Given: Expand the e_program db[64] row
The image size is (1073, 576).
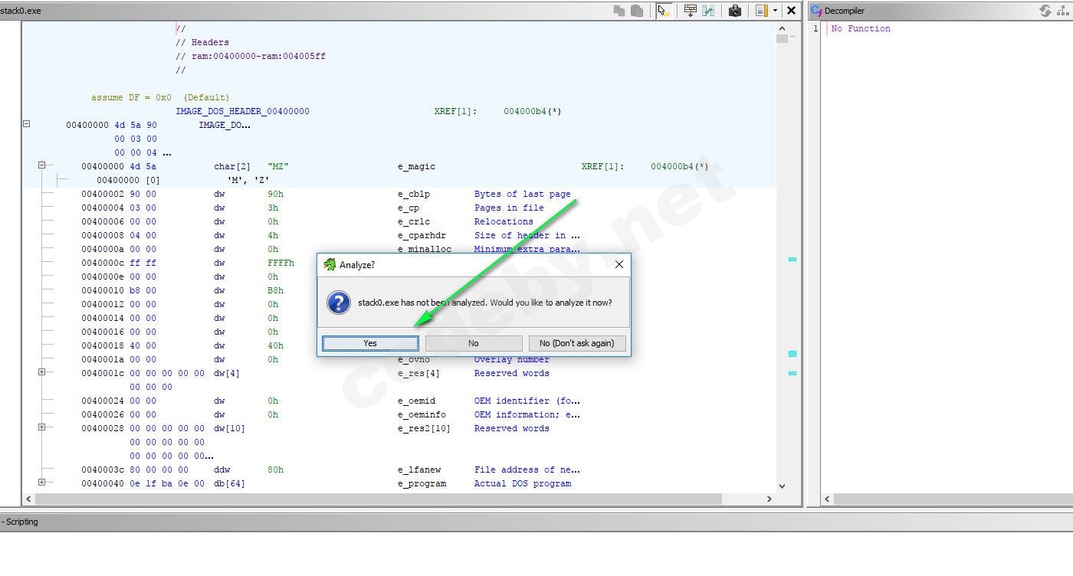Looking at the screenshot, I should 41,482.
